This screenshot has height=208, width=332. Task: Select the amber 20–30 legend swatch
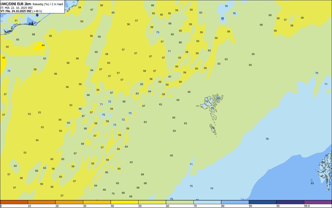(x=69, y=202)
